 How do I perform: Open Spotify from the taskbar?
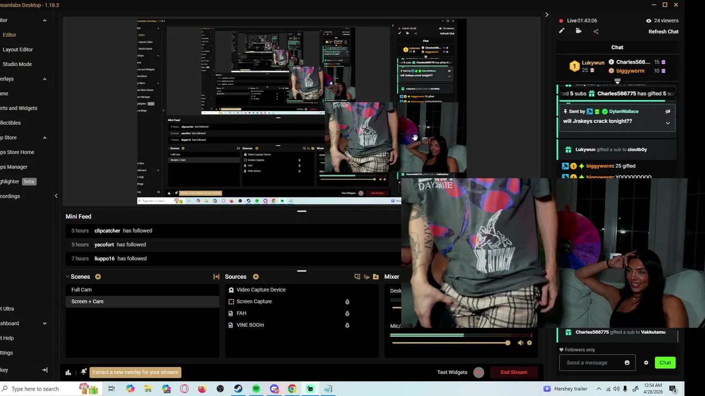pos(256,389)
